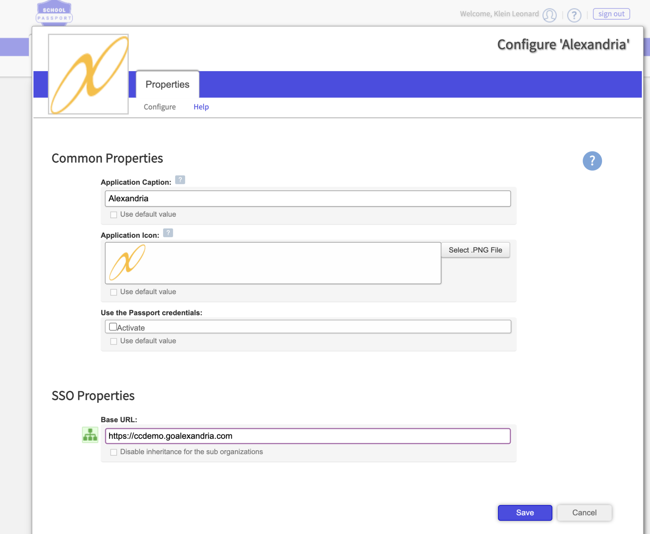Click the Select .PNG File button
This screenshot has width=650, height=534.
tap(475, 250)
